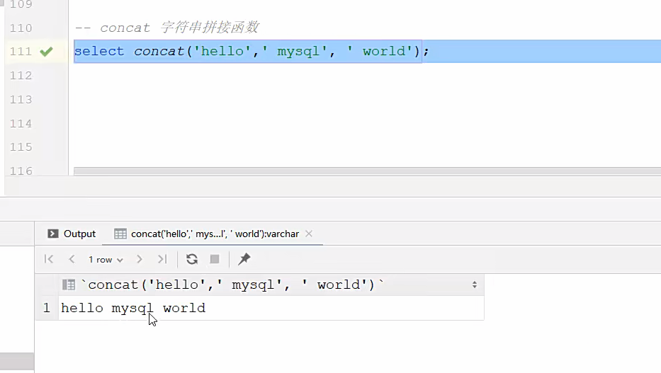
Task: Select the 'hello mysql world' result cell
Action: [271, 308]
